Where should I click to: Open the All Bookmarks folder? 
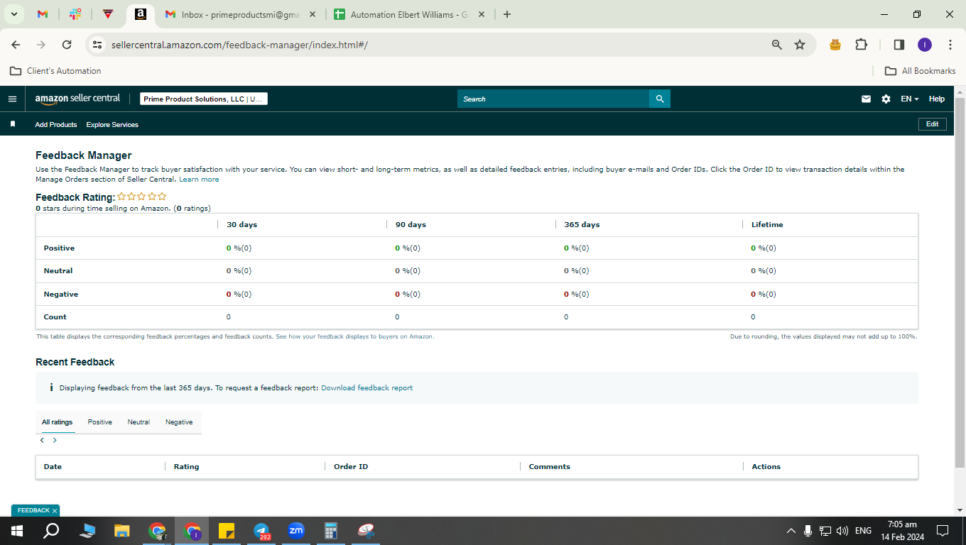point(920,71)
